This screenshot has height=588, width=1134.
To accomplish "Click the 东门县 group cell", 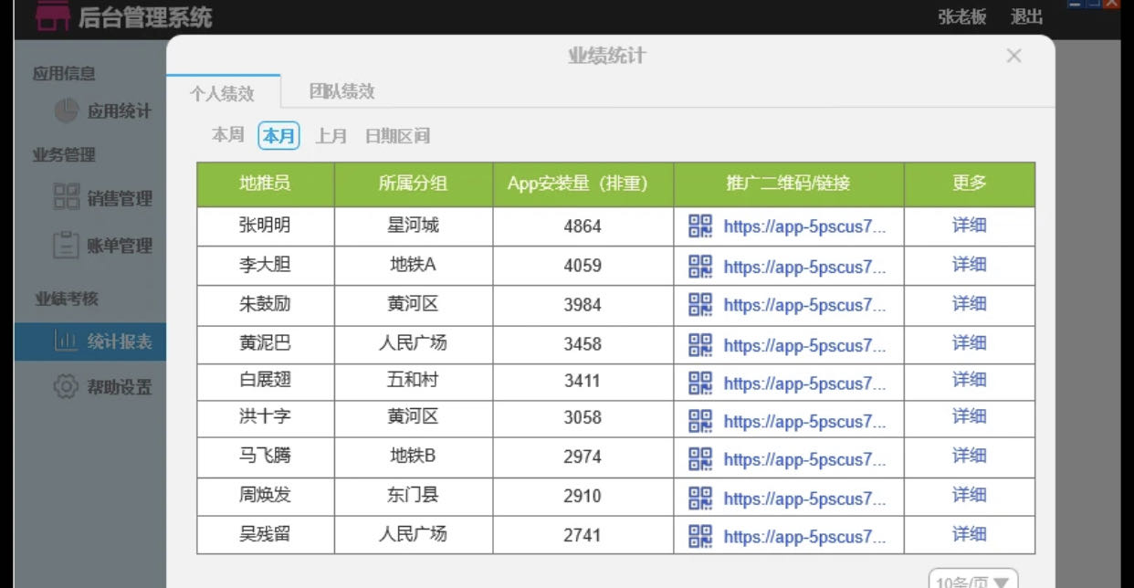I will 413,495.
